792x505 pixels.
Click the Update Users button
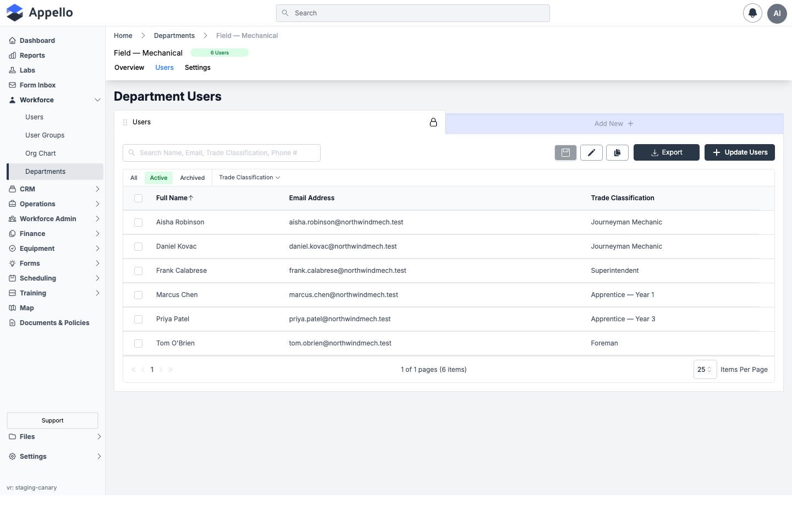pos(740,152)
